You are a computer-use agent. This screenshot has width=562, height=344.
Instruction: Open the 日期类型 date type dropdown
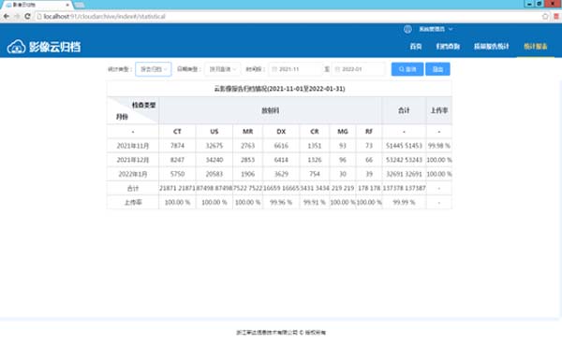tap(223, 69)
